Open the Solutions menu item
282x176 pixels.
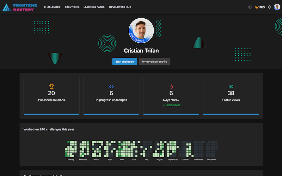pos(72,7)
